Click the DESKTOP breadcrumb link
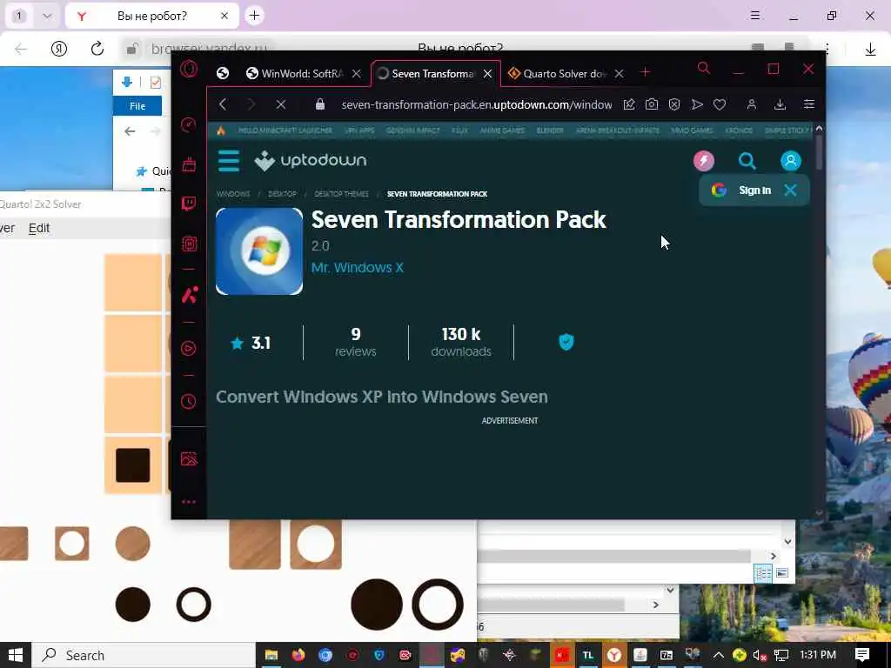 (x=283, y=194)
